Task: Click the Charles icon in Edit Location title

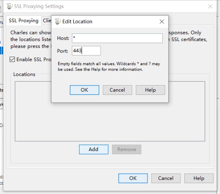Action: pos(57,21)
